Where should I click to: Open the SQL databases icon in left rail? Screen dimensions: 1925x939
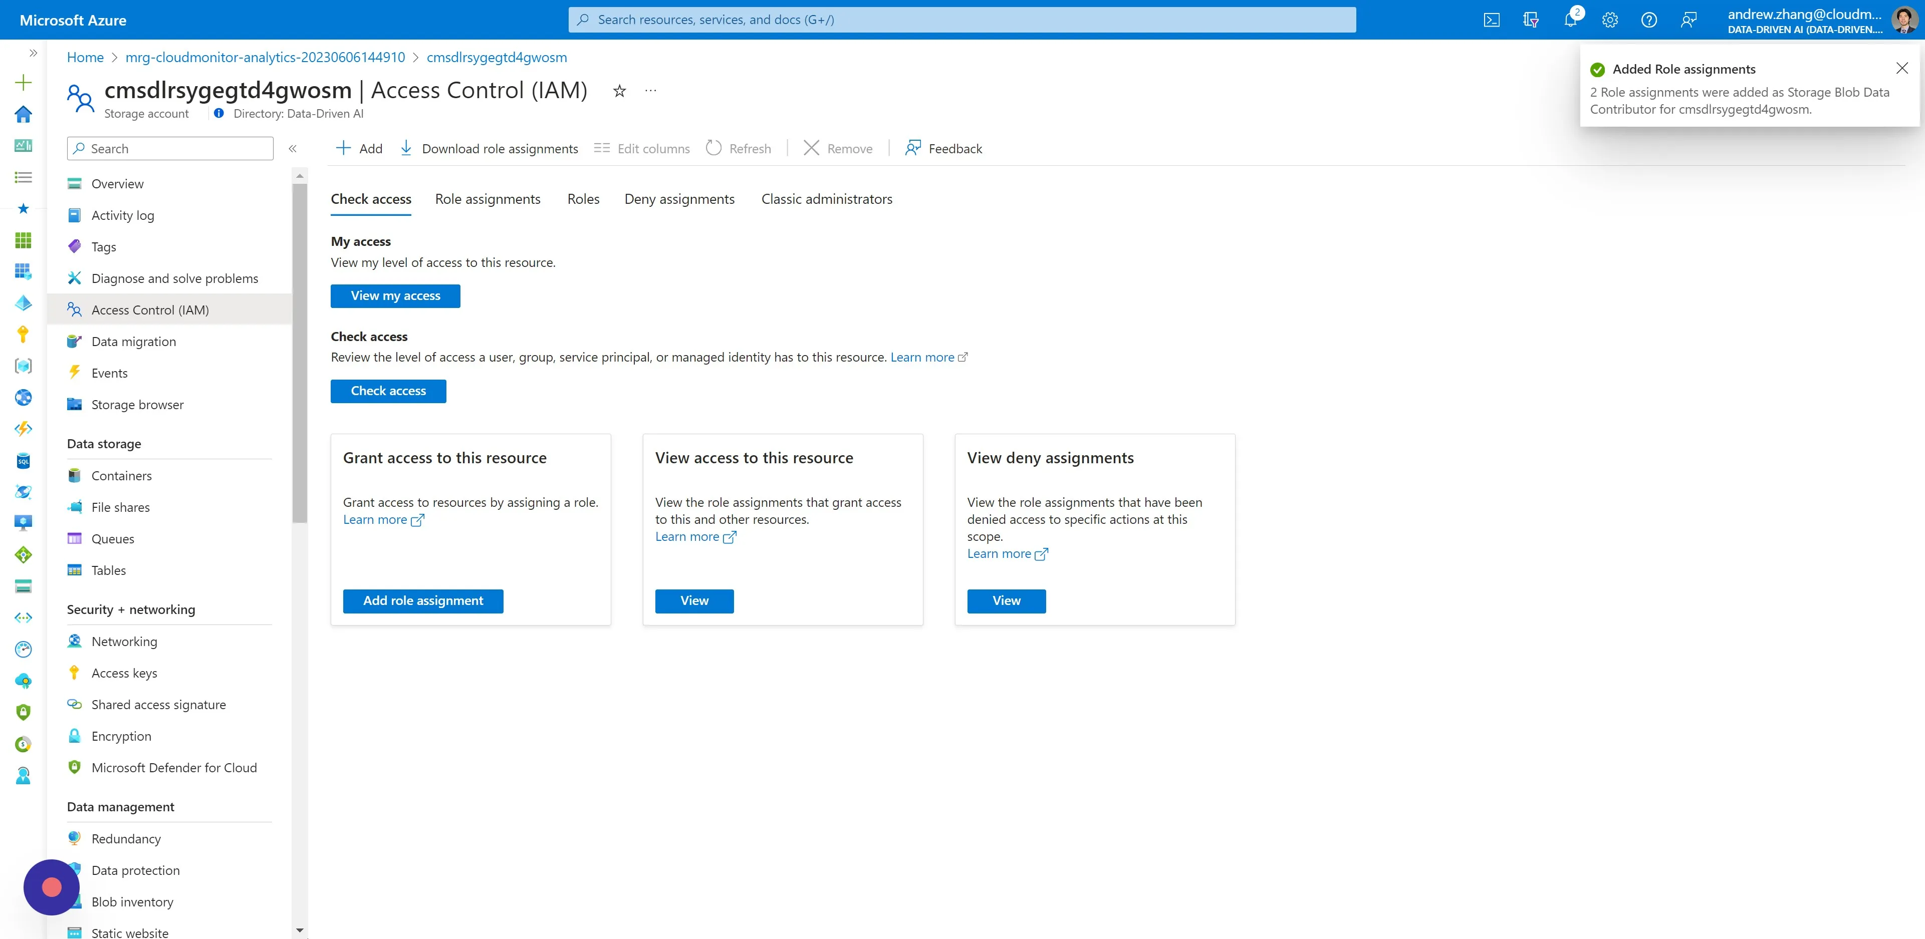[x=23, y=460]
